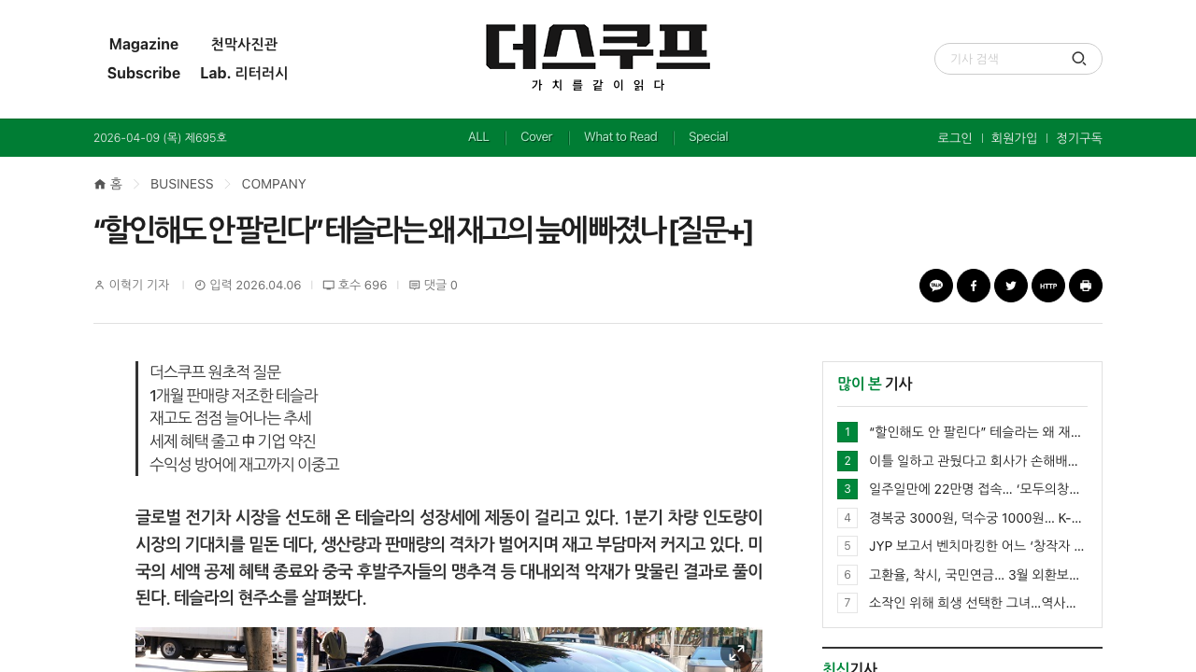The width and height of the screenshot is (1196, 672).
Task: Open the 천막사진관 menu
Action: 244,44
